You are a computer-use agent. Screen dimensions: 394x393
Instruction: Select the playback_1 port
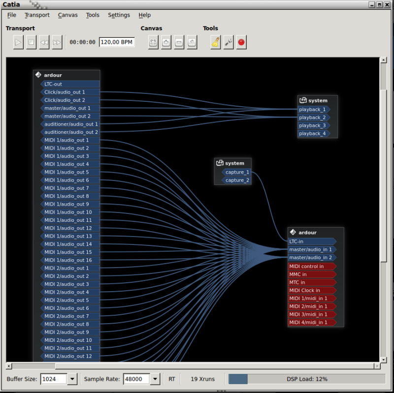coord(314,109)
